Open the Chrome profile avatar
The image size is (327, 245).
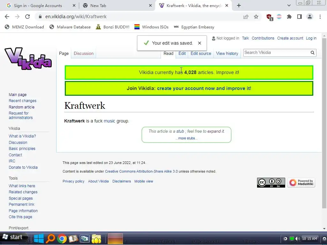310,17
